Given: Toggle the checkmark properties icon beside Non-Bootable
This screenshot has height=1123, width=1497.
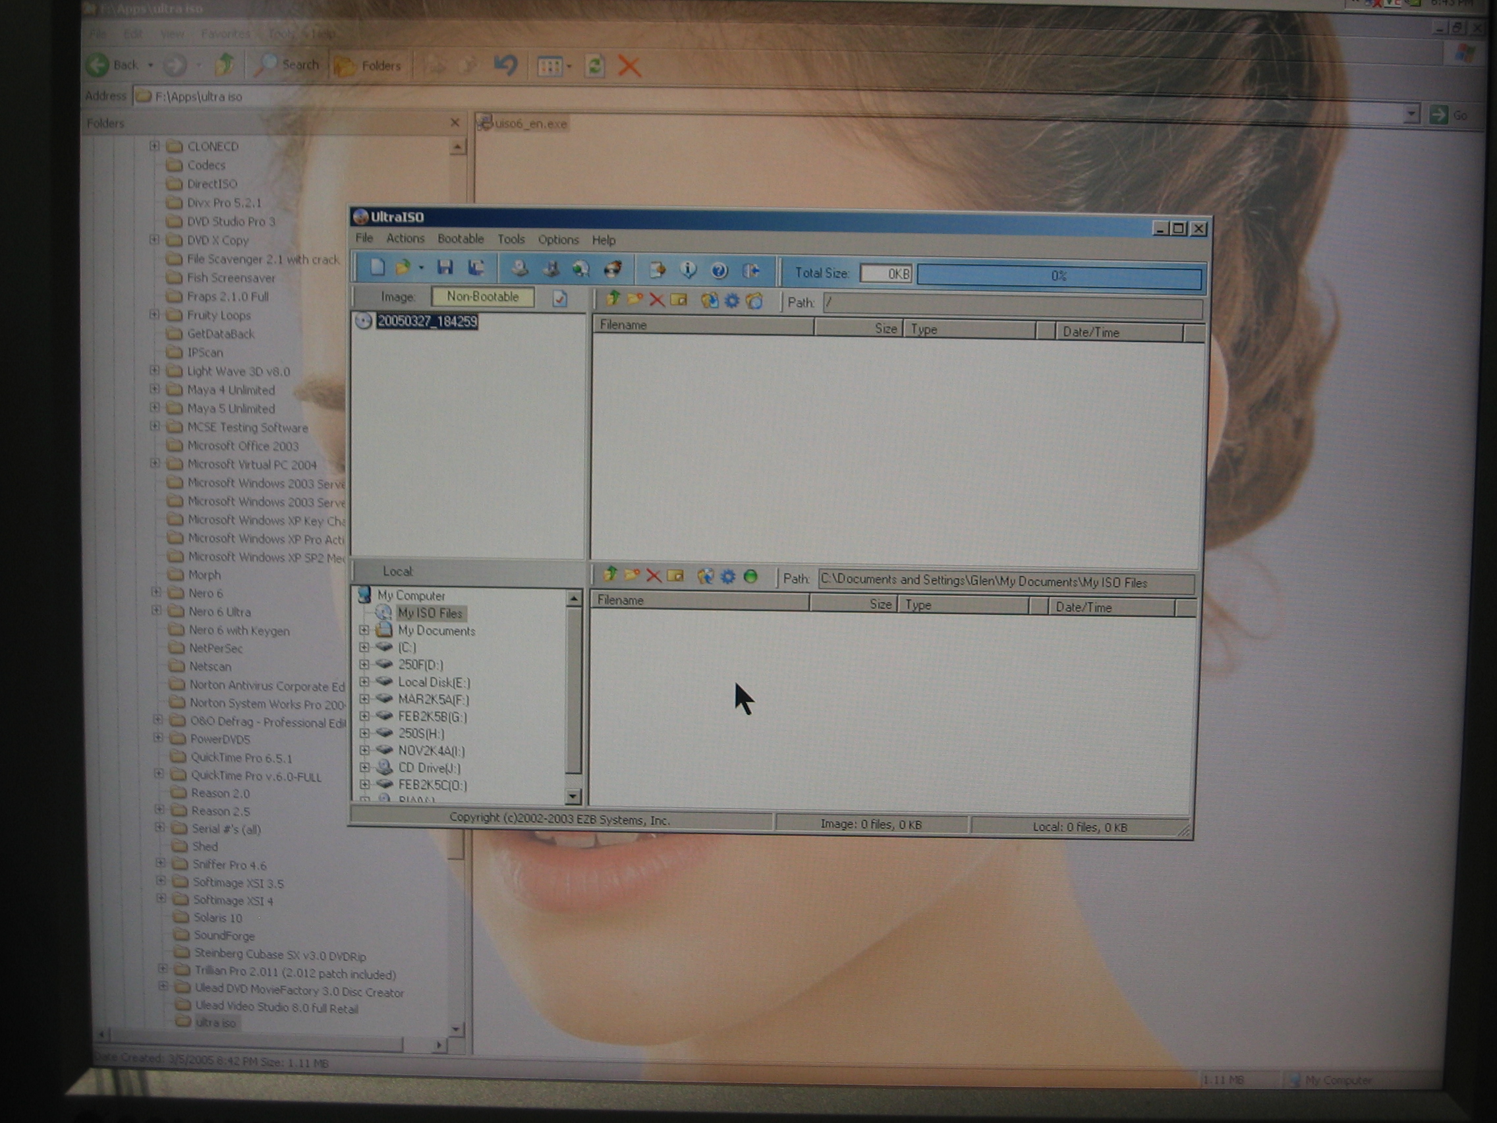Looking at the screenshot, I should pos(559,299).
